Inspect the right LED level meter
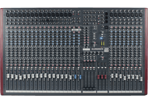The width and height of the screenshot is (148, 103). [104, 43]
